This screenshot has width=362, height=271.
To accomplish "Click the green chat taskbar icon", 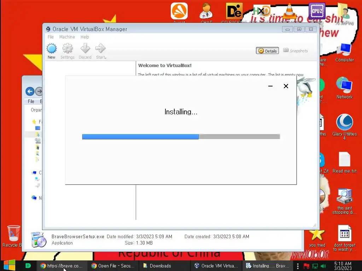I will coord(28,266).
